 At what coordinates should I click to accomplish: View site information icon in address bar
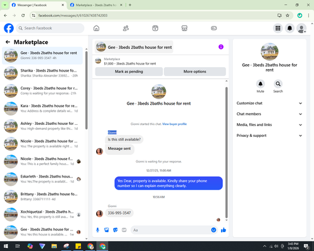[33, 16]
